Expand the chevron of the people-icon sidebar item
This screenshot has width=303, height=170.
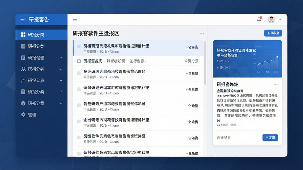(x=61, y=69)
